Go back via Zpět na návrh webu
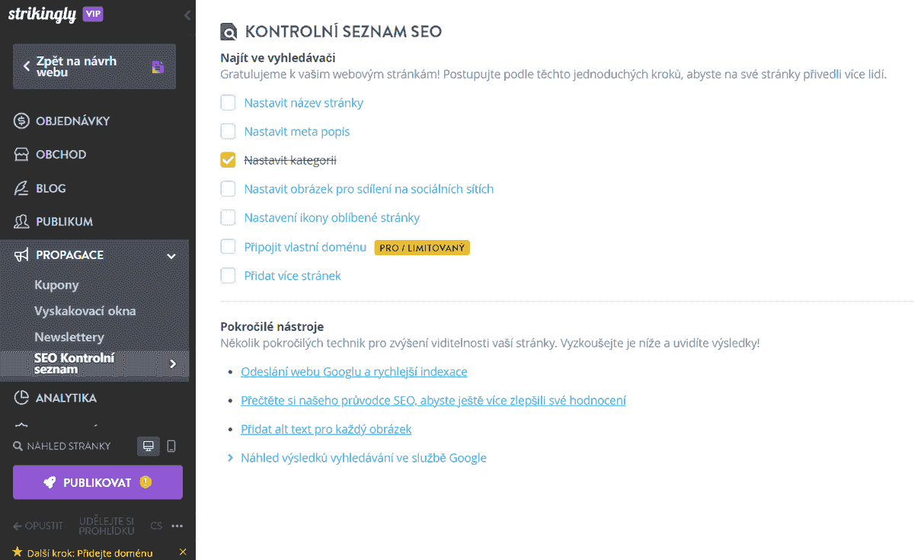This screenshot has height=560, width=914. click(94, 66)
